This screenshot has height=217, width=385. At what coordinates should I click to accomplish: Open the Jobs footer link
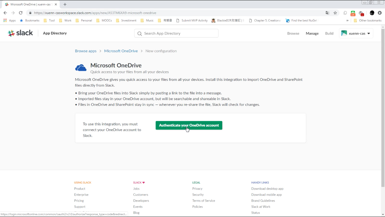click(x=136, y=188)
